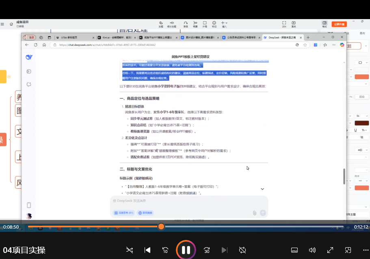The height and width of the screenshot is (259, 370).
Task: Rewind video 10 seconds
Action: 165,250
